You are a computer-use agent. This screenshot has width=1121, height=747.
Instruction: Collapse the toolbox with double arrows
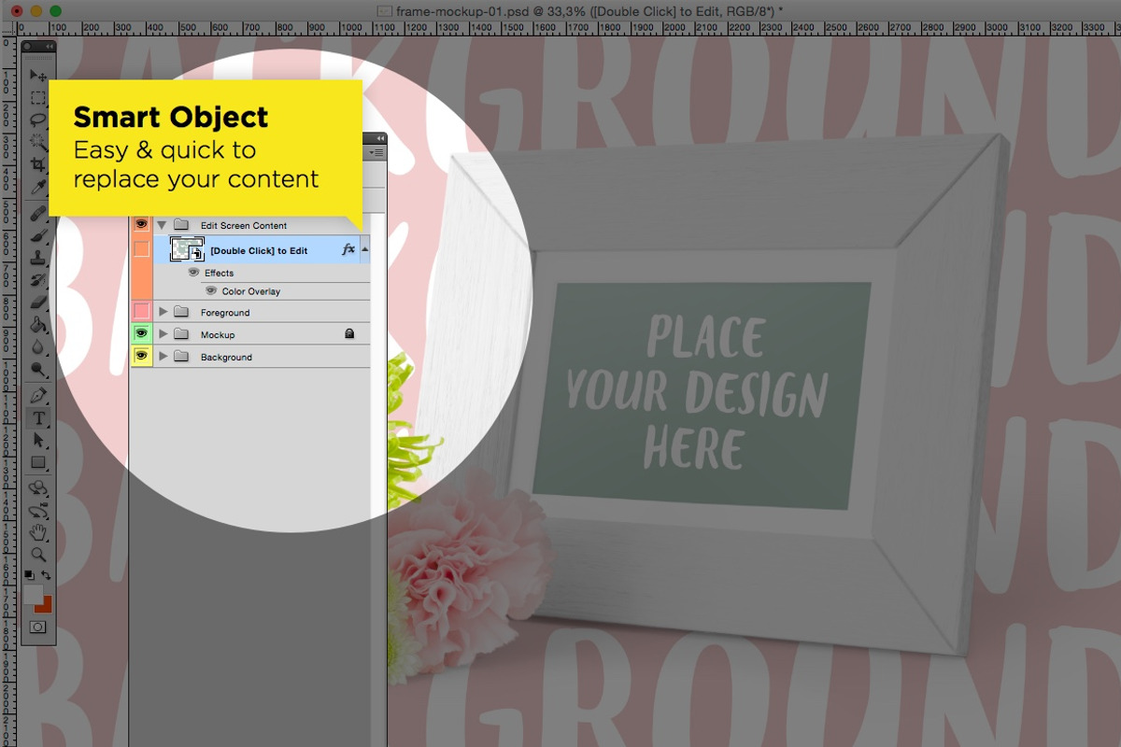coord(50,46)
